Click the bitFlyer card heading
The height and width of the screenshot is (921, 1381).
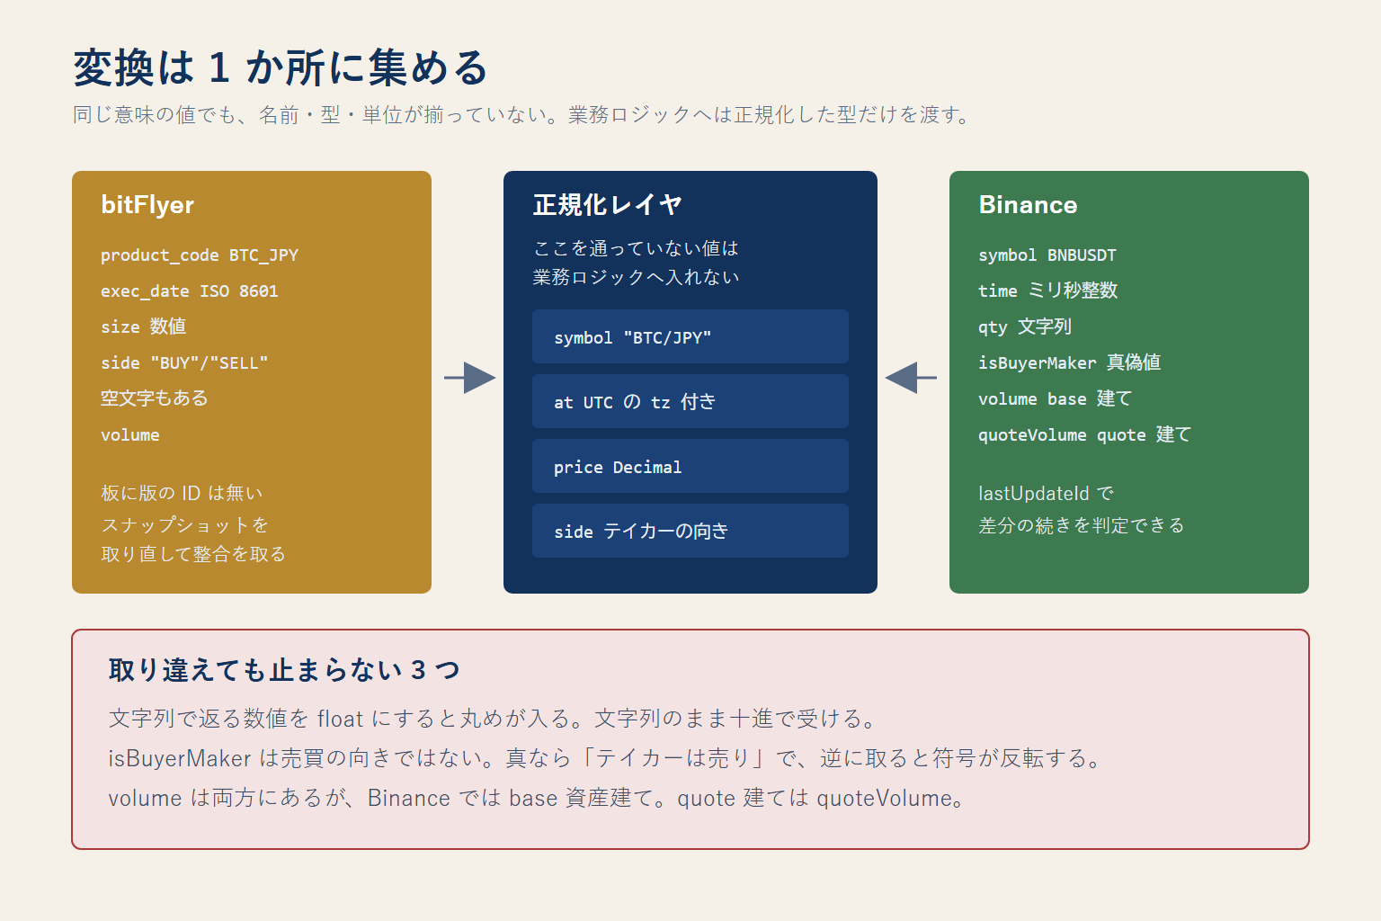(x=147, y=205)
